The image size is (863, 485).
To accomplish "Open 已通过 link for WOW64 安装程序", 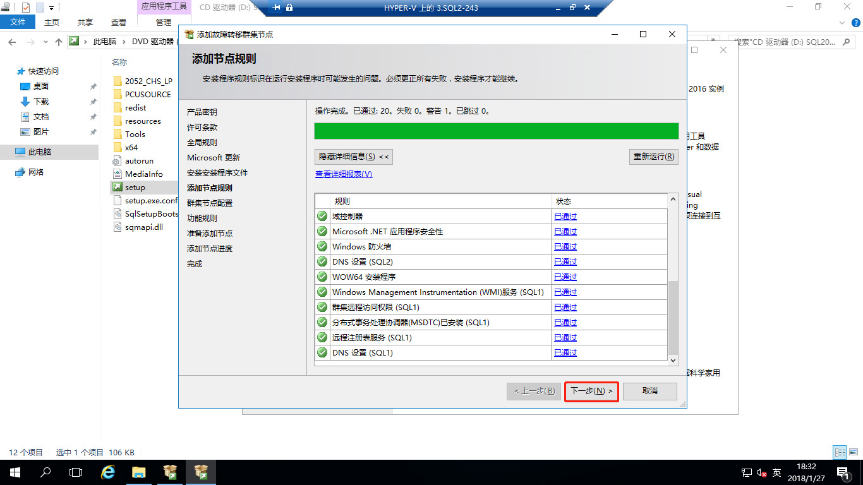I will tap(565, 277).
